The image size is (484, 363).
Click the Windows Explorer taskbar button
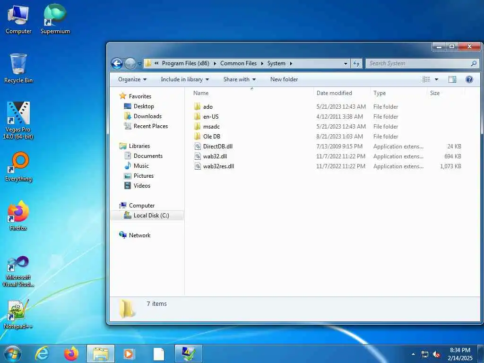pyautogui.click(x=101, y=354)
